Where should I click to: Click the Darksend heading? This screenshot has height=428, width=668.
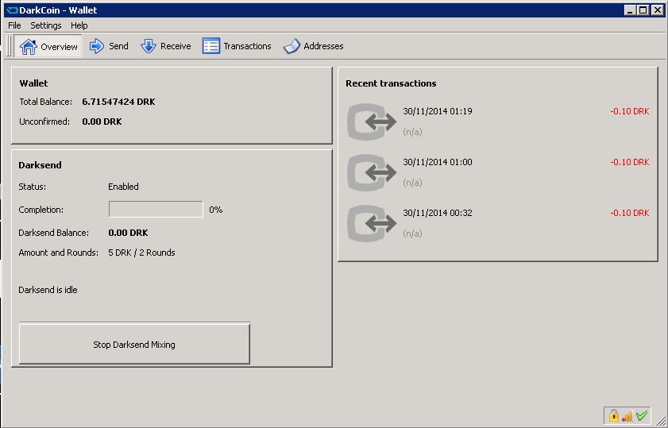point(40,165)
